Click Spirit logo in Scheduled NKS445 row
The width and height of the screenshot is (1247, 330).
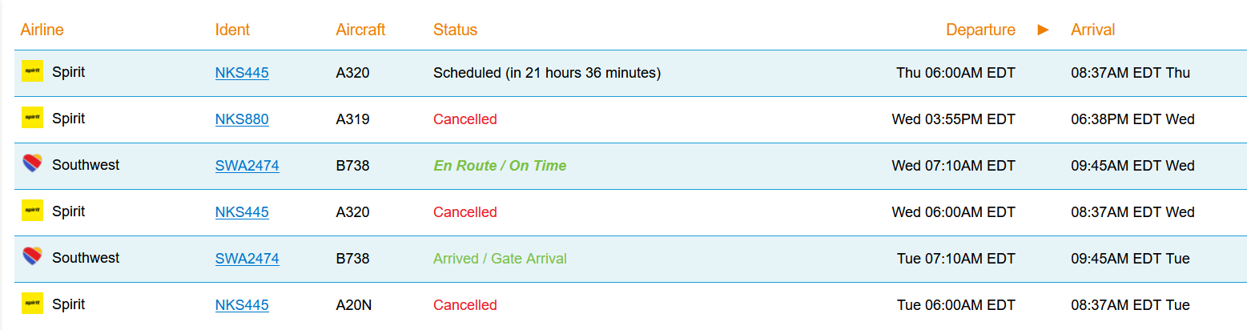pos(32,71)
